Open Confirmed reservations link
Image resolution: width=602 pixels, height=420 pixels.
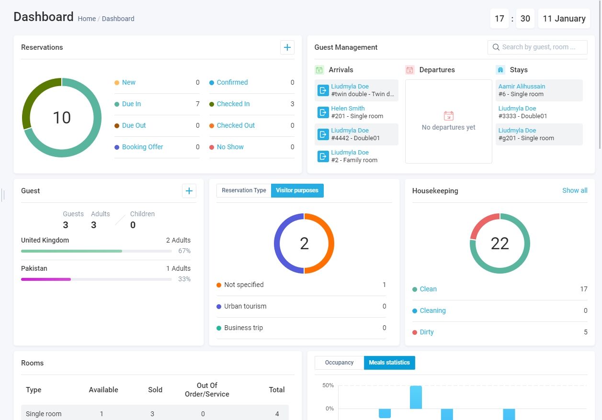click(232, 82)
